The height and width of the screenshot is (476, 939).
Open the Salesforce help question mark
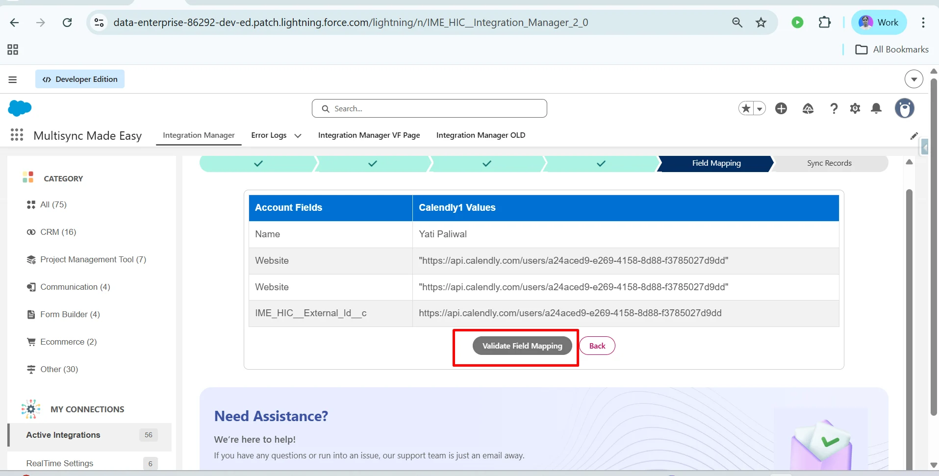coord(834,108)
